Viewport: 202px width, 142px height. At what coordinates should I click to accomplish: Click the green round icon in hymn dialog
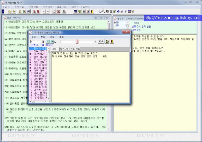click(x=107, y=42)
